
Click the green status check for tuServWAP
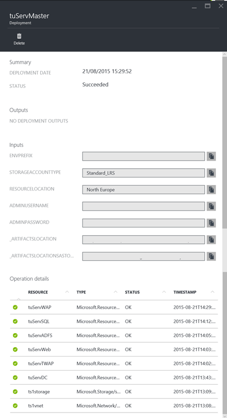point(15,308)
